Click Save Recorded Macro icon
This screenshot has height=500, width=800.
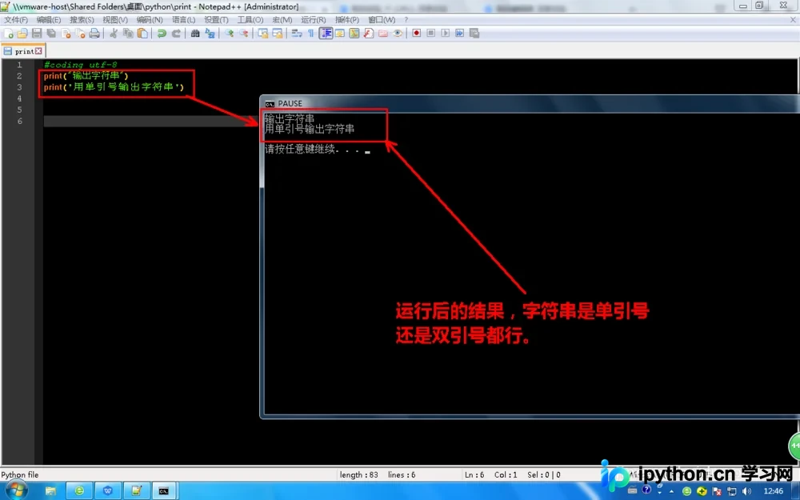pos(474,33)
